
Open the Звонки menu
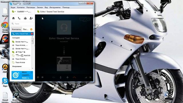[x=40, y=7]
